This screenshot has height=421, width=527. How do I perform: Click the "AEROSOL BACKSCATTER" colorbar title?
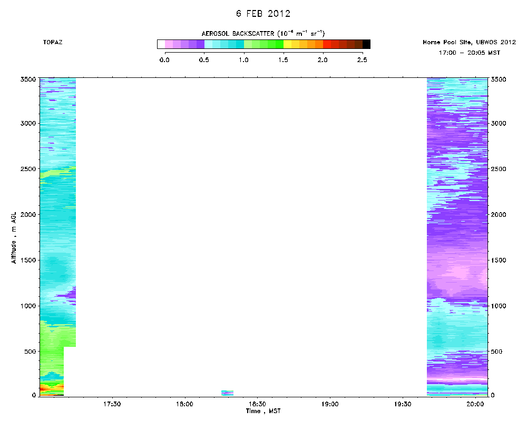point(263,33)
